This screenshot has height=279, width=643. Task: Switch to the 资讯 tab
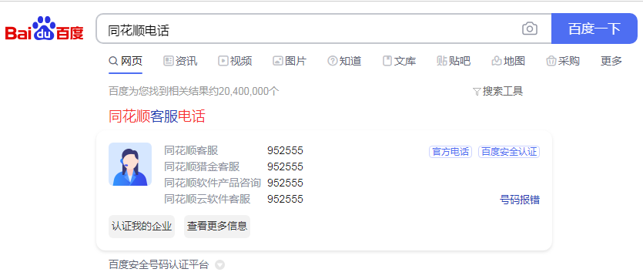tap(180, 61)
